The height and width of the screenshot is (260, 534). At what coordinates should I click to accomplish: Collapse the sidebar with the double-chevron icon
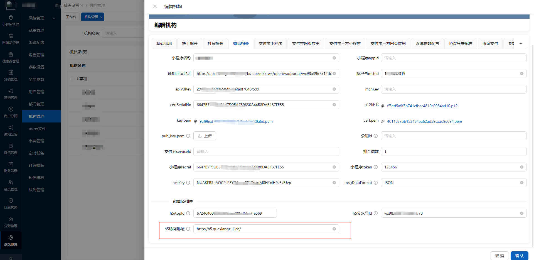click(x=11, y=258)
